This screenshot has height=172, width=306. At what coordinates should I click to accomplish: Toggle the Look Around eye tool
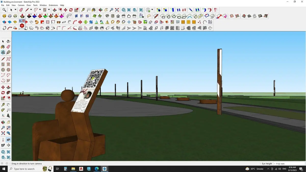[8, 140]
